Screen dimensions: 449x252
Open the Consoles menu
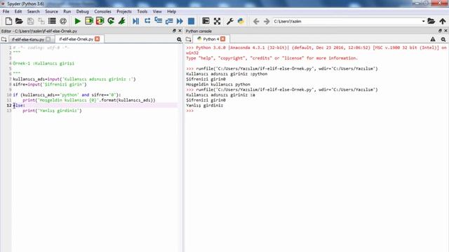(x=102, y=11)
